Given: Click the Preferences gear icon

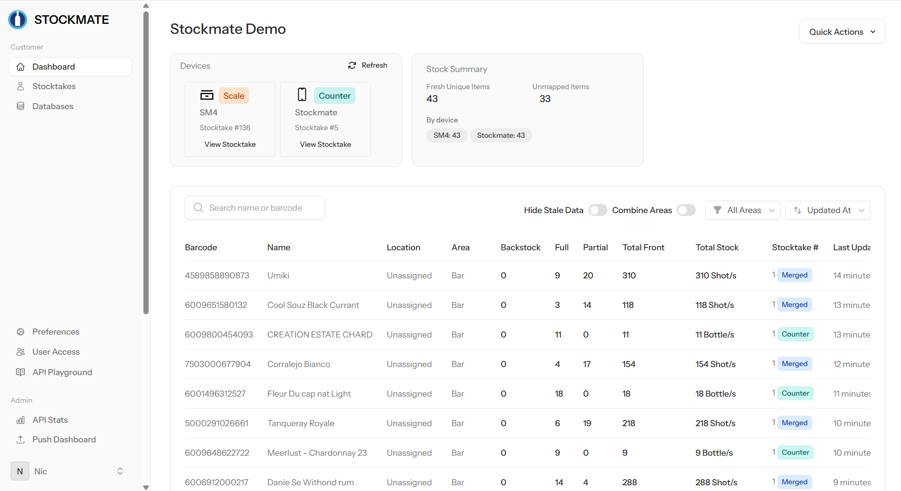Looking at the screenshot, I should 20,332.
